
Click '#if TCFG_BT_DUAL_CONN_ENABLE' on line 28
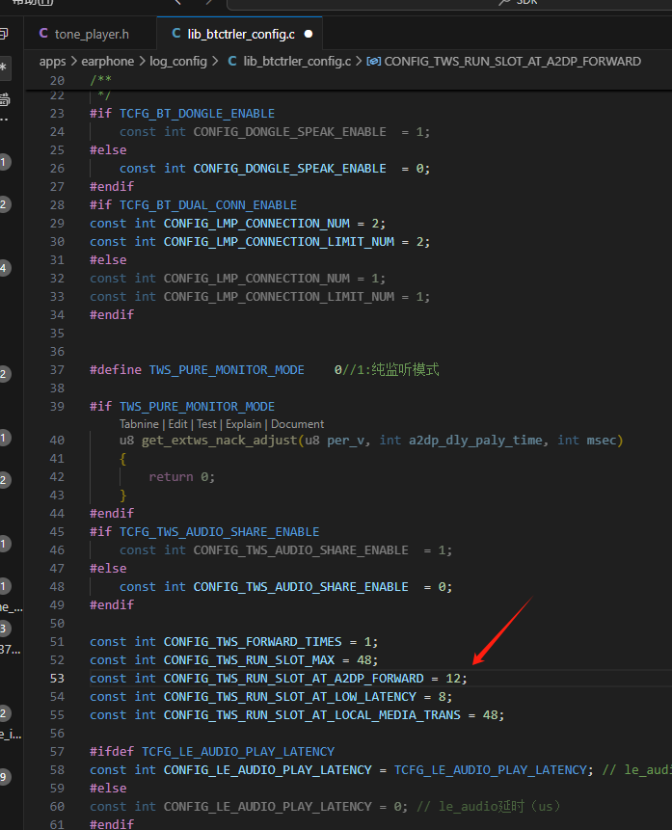coord(193,205)
